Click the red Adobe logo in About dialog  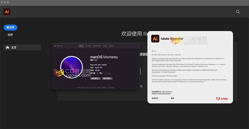coord(222,99)
